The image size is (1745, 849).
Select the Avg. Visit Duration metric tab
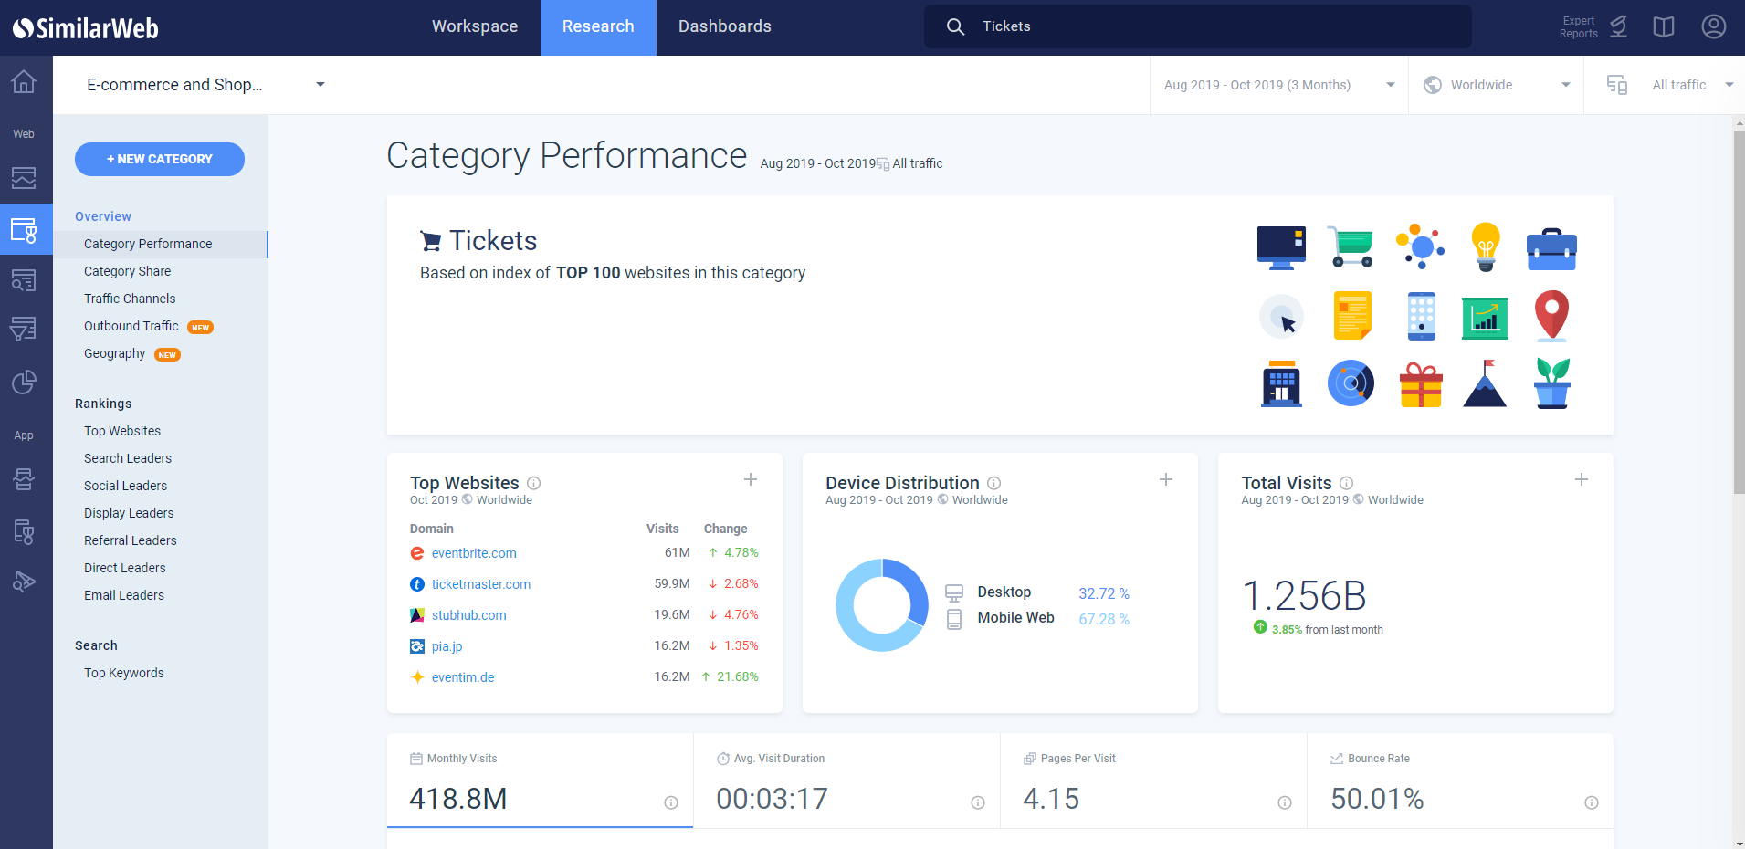846,781
